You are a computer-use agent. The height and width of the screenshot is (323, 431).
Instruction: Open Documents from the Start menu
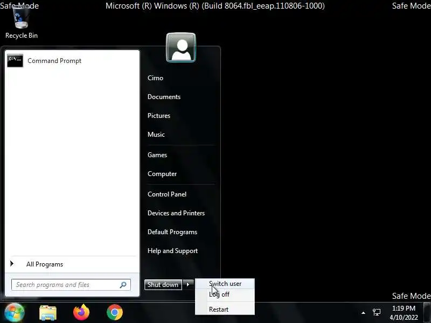[x=164, y=97]
